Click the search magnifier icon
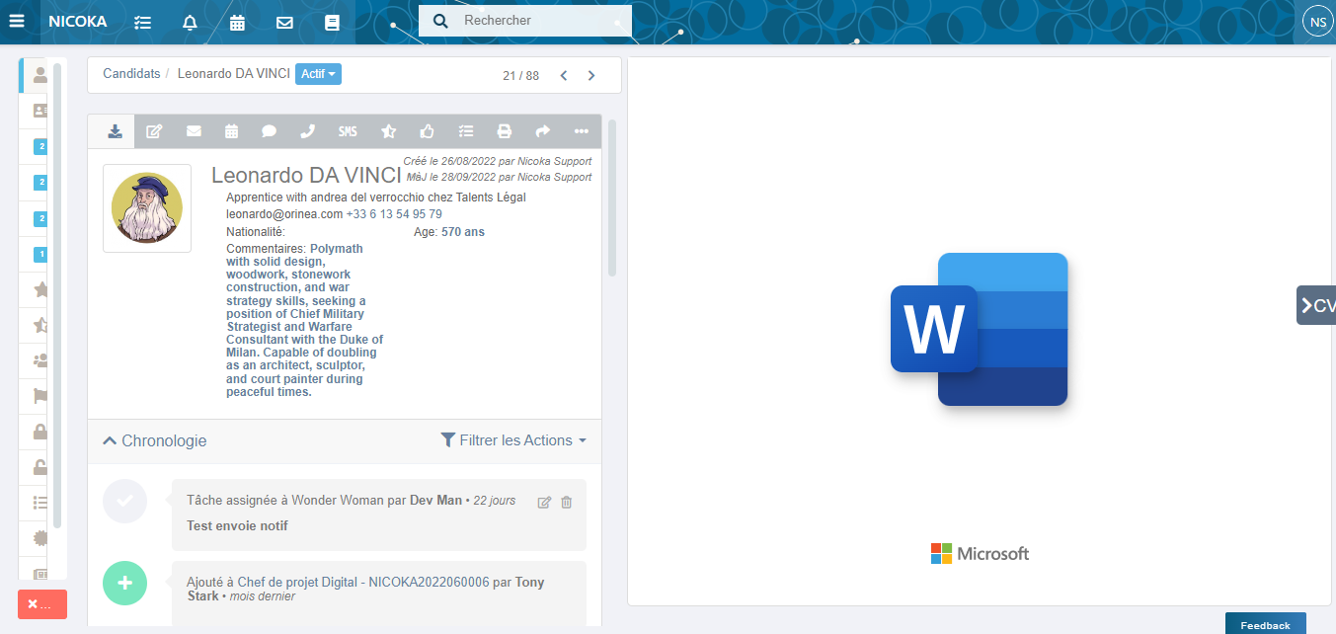 [x=441, y=21]
